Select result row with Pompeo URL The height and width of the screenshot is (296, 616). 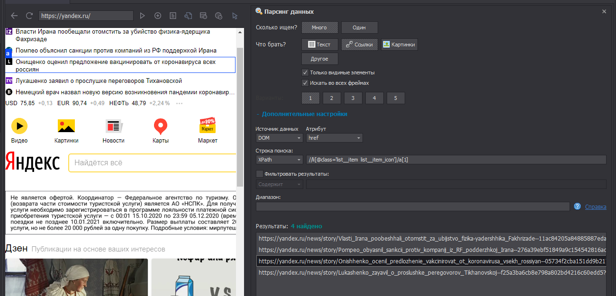pyautogui.click(x=431, y=250)
